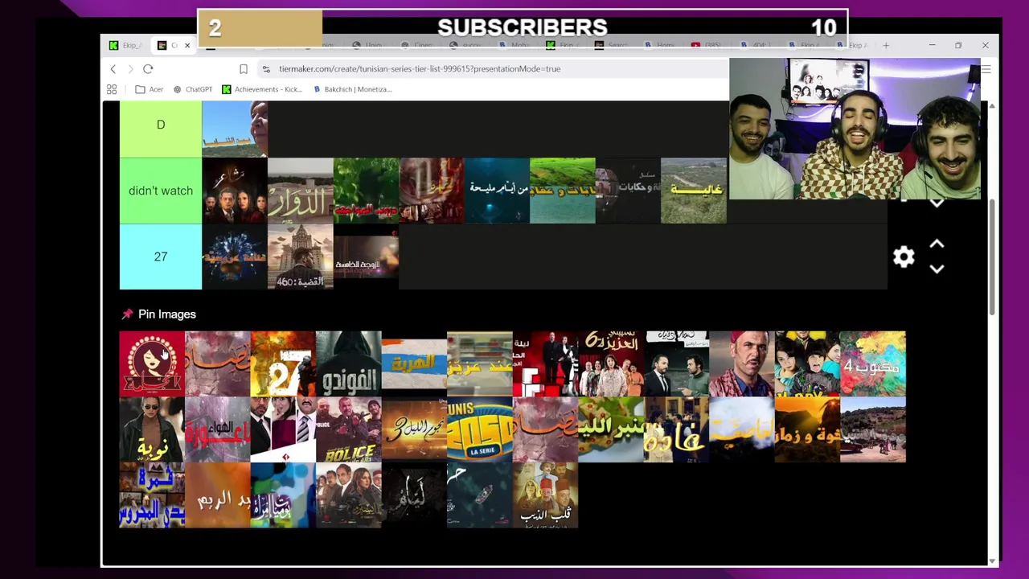Move tier row 27 down
The width and height of the screenshot is (1029, 579).
click(937, 269)
